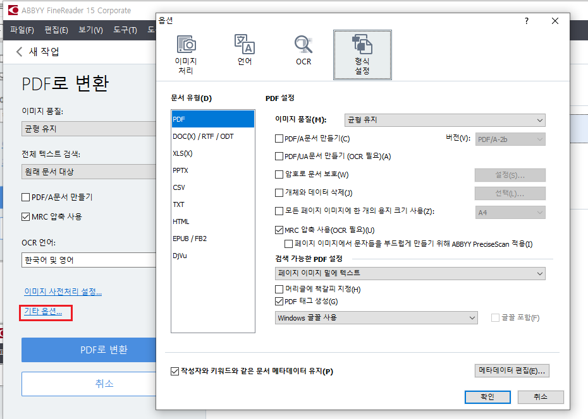
Task: Select XLS(X) document type
Action: 212,153
